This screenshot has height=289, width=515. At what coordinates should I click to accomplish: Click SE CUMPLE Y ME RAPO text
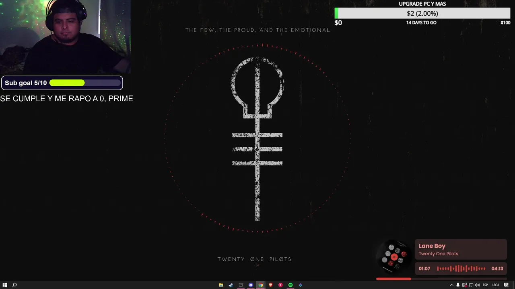[66, 99]
